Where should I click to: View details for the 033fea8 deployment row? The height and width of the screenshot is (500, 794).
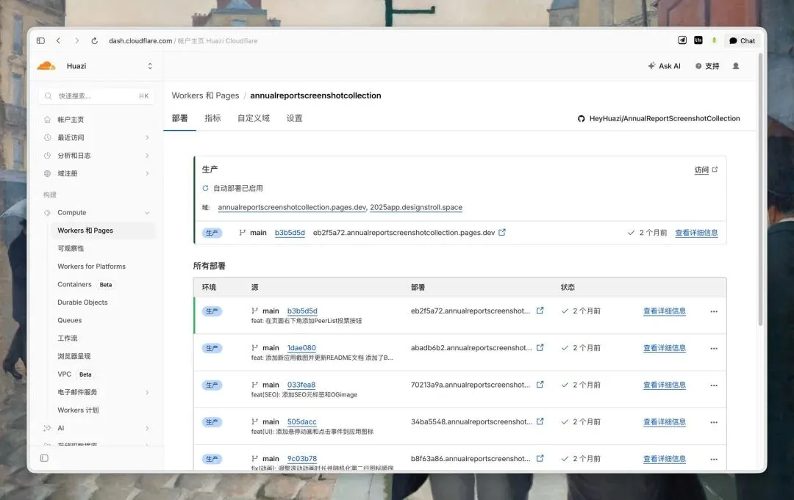[665, 385]
